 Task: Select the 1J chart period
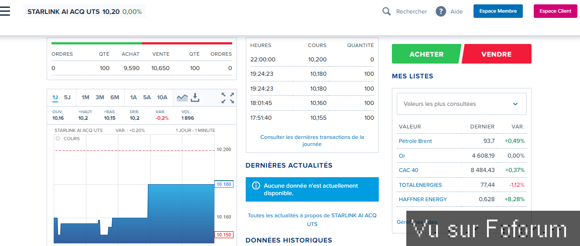(55, 98)
